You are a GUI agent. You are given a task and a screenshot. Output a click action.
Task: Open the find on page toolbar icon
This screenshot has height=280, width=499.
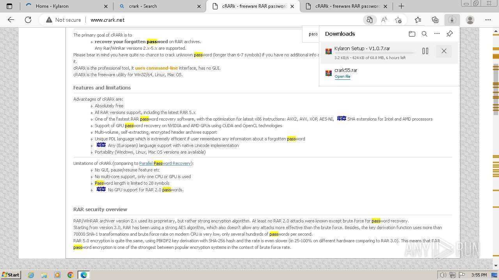[x=369, y=20]
